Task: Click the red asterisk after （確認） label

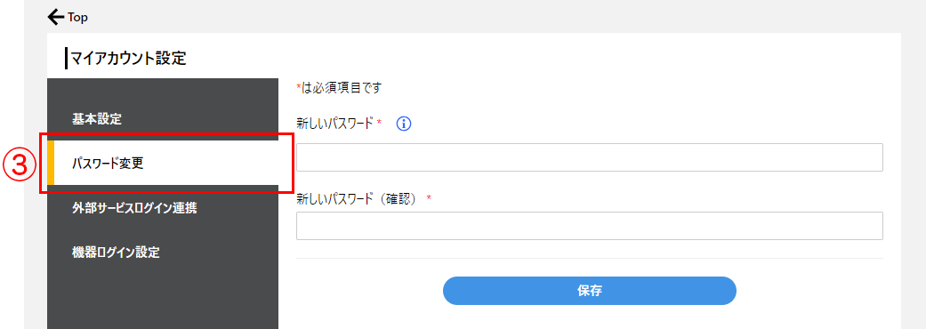Action: [429, 198]
